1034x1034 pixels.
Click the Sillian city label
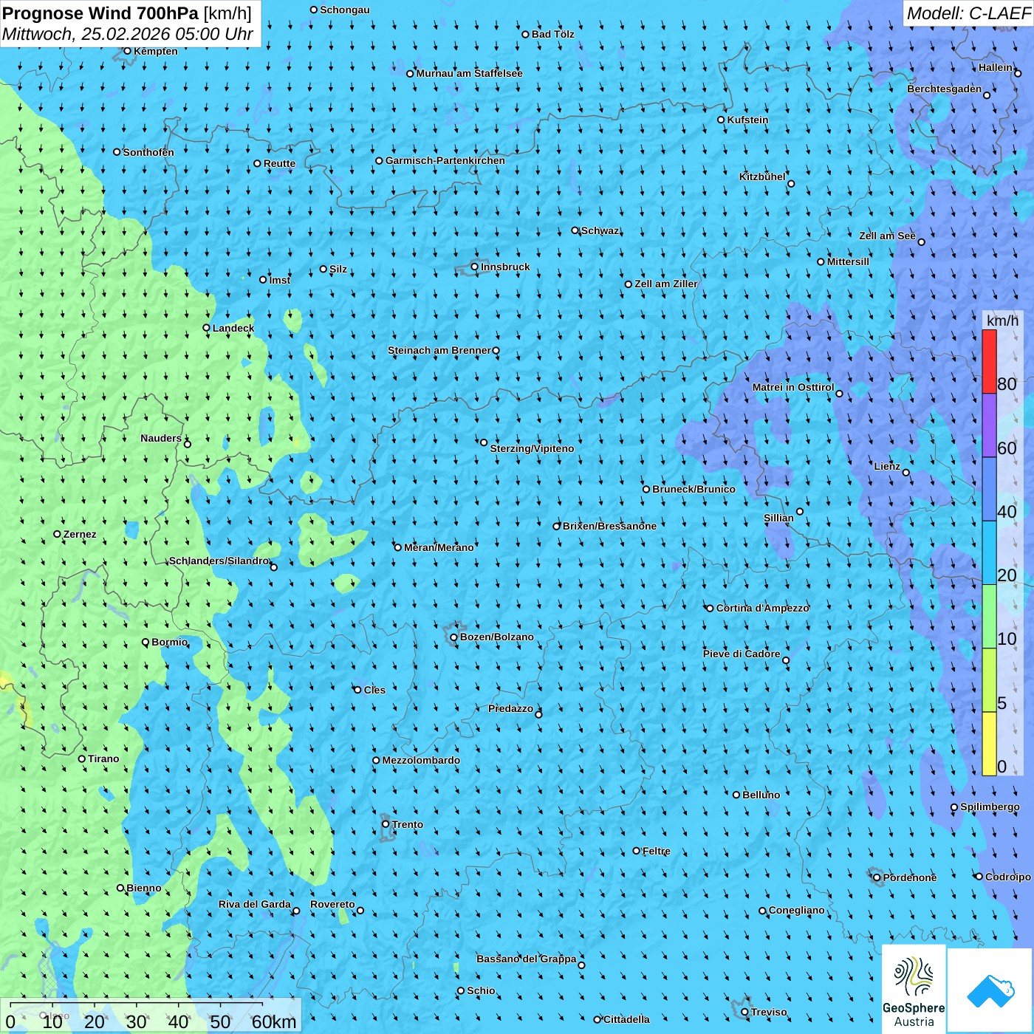coord(778,518)
